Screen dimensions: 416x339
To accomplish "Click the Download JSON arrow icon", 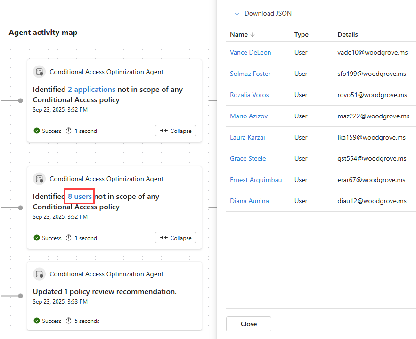I will pos(237,13).
